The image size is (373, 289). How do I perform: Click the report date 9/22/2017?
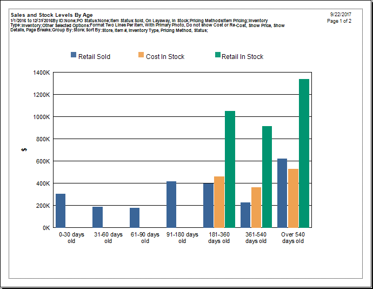point(341,14)
